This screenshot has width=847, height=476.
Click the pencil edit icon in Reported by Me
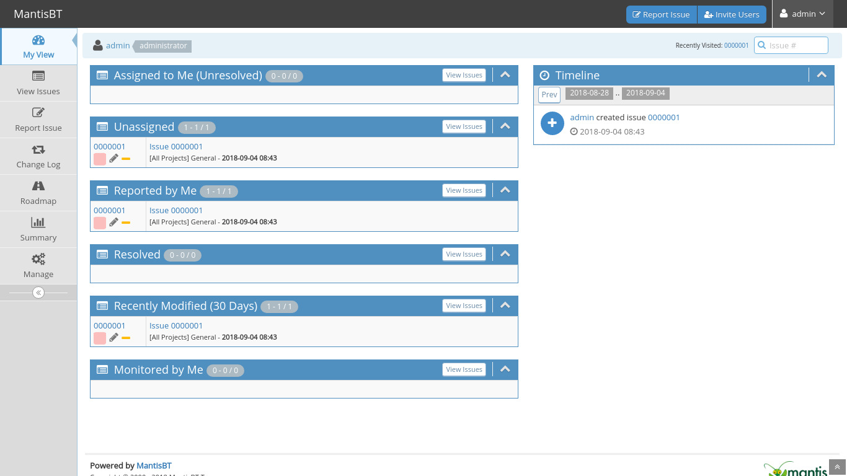[x=113, y=223]
